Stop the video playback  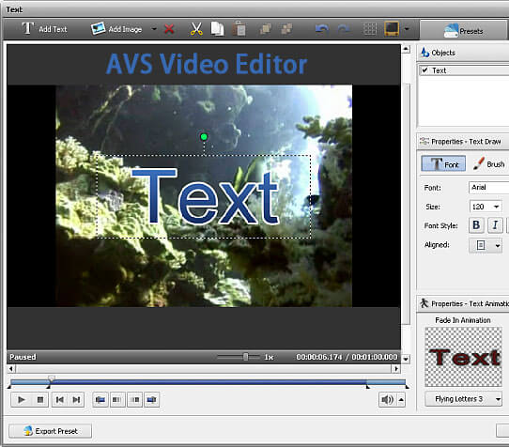40,399
